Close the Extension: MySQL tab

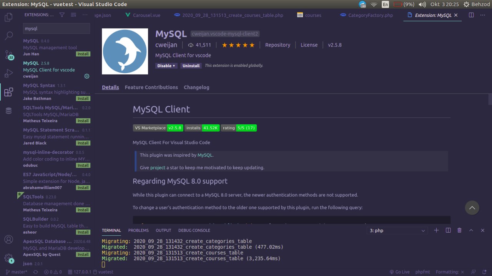456,15
